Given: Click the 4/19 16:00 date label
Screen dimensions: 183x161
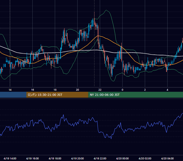Looking at the screenshot, I should point(33,158).
